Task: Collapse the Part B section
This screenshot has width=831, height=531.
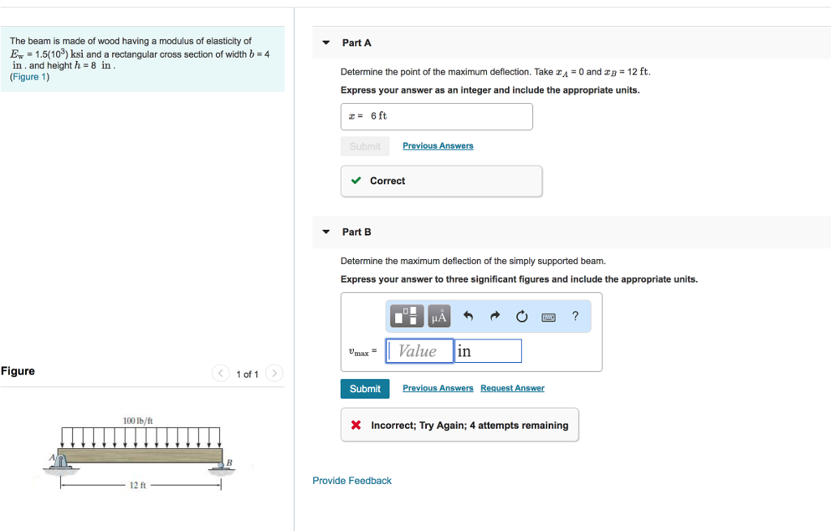Action: click(x=325, y=232)
